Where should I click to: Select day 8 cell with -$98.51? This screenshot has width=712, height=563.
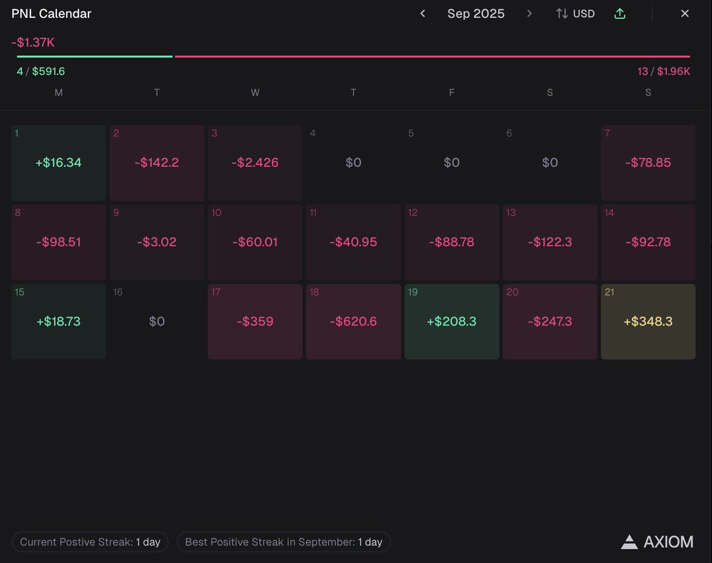[59, 242]
